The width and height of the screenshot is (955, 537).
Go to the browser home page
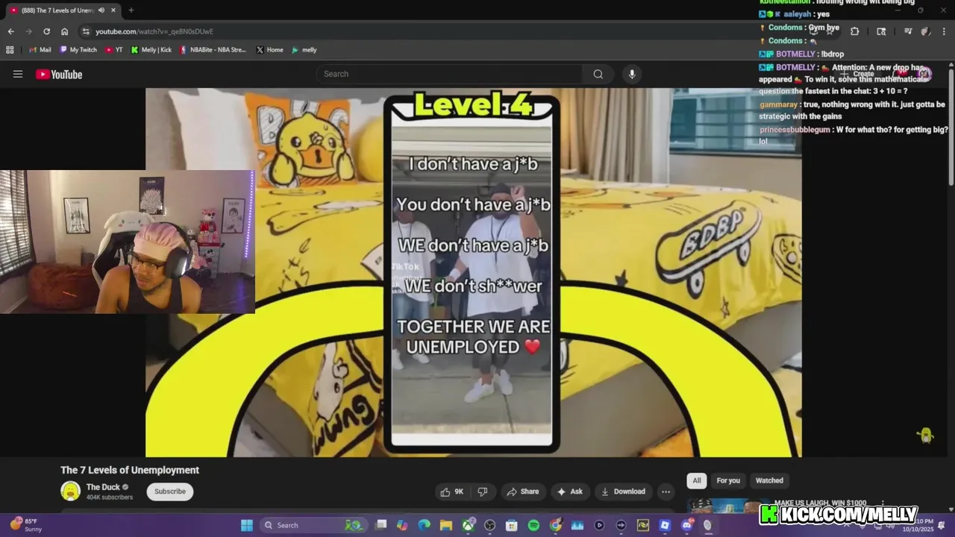64,31
